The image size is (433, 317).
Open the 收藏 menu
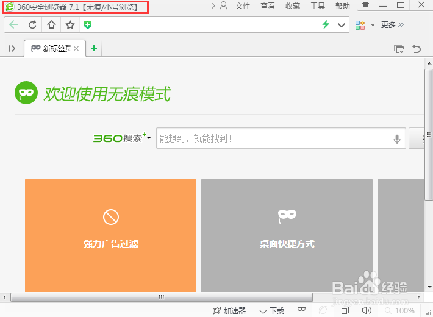293,6
